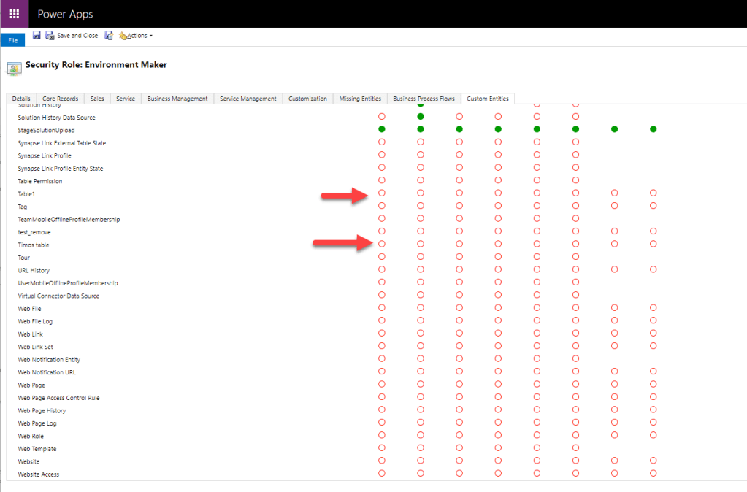Toggle first privilege circle for Web File
The image size is (747, 492).
point(381,308)
